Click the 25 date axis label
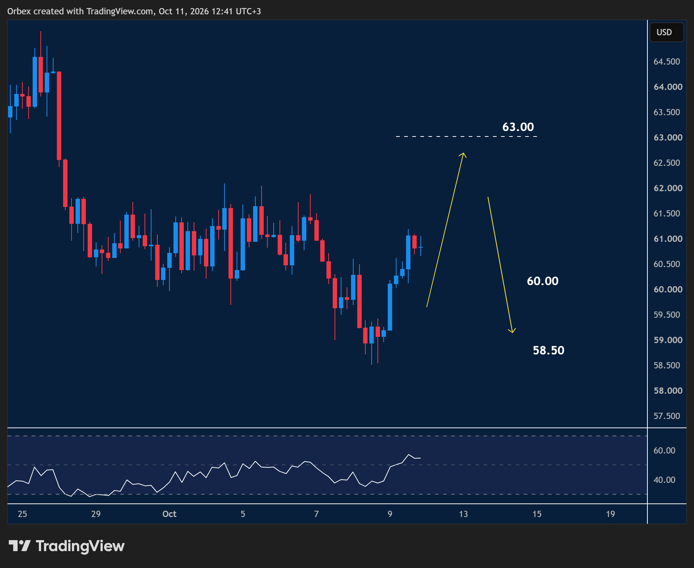 coord(22,514)
